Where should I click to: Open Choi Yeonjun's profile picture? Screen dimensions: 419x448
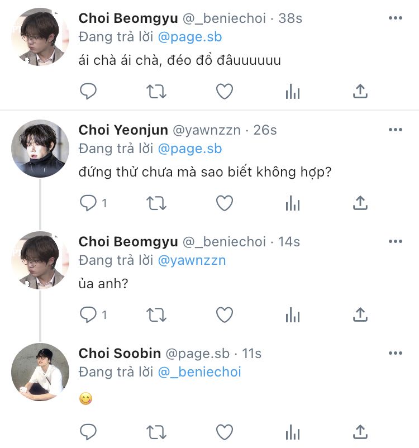click(x=40, y=149)
